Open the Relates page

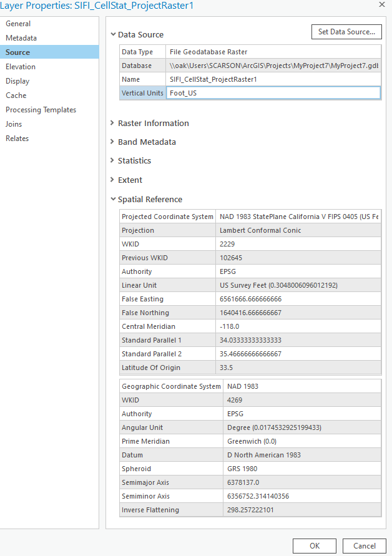17,139
